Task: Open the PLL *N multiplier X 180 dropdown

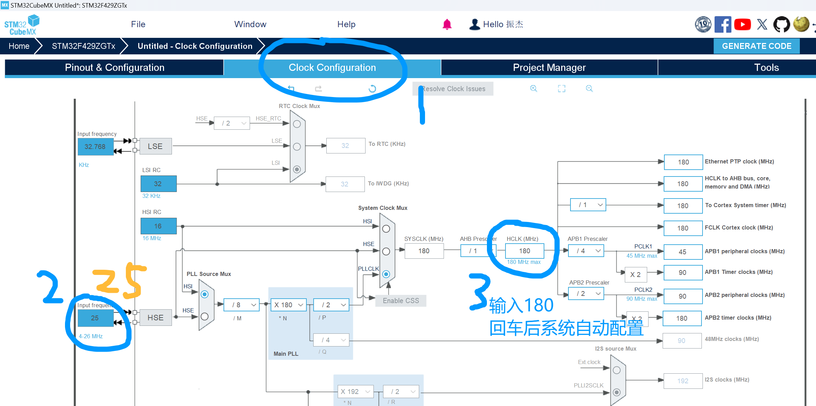Action: click(x=289, y=305)
